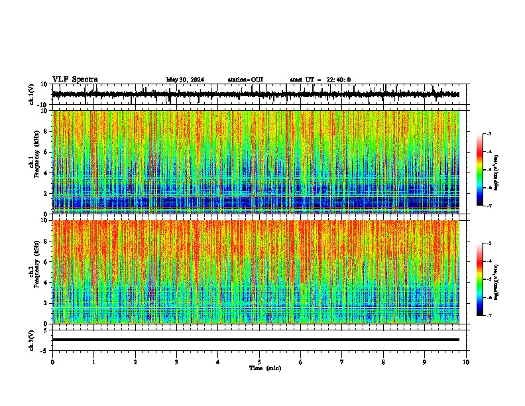
Task: Click the ch.1 color bar log(PSD) unit label
Action: click(496, 173)
